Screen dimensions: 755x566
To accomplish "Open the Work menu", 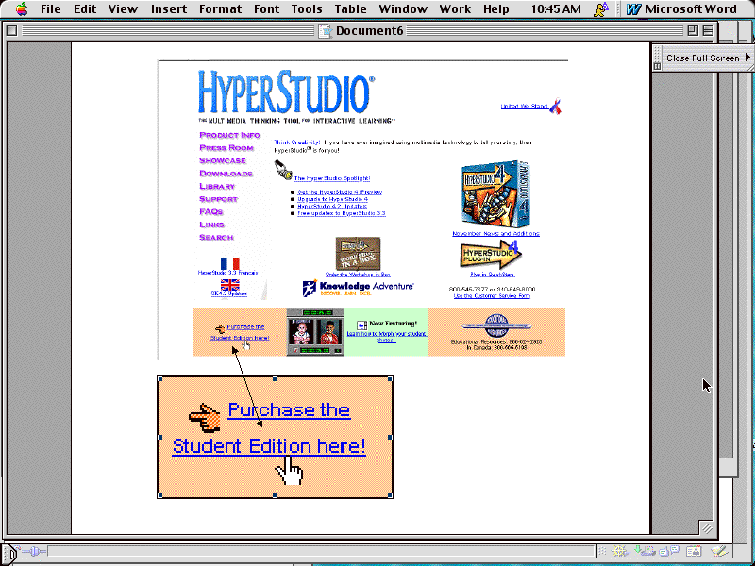I will pyautogui.click(x=455, y=9).
